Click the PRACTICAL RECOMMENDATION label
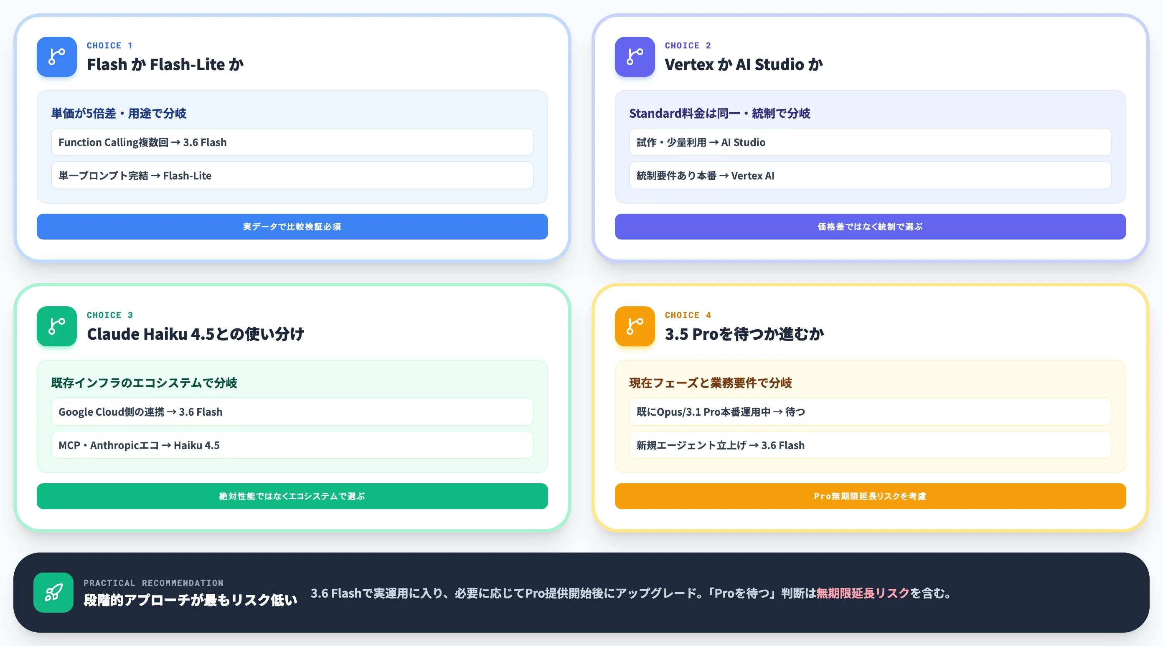The image size is (1163, 646). [153, 583]
